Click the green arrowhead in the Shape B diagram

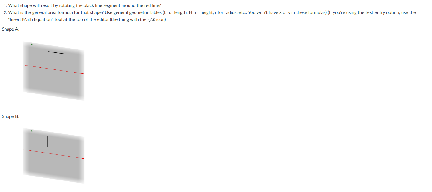[32, 130]
